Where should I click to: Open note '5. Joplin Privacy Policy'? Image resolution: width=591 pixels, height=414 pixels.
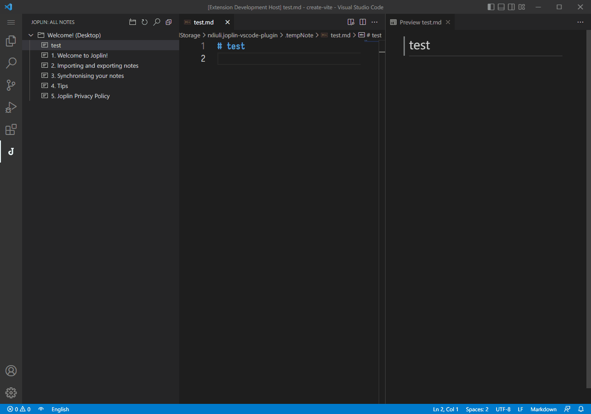click(x=100, y=96)
